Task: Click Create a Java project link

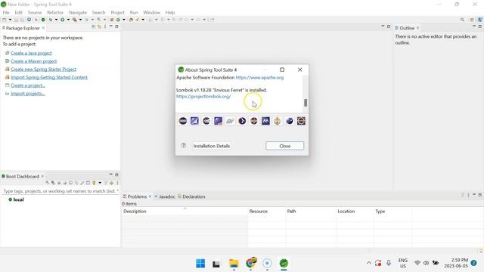Action: pyautogui.click(x=31, y=53)
